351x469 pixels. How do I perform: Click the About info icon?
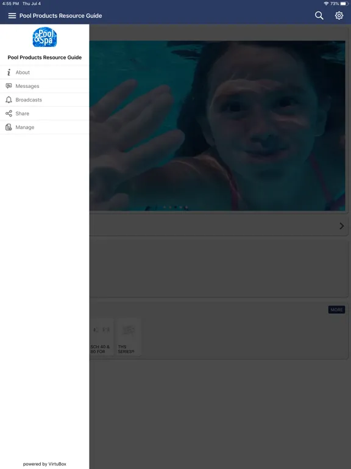tap(9, 73)
